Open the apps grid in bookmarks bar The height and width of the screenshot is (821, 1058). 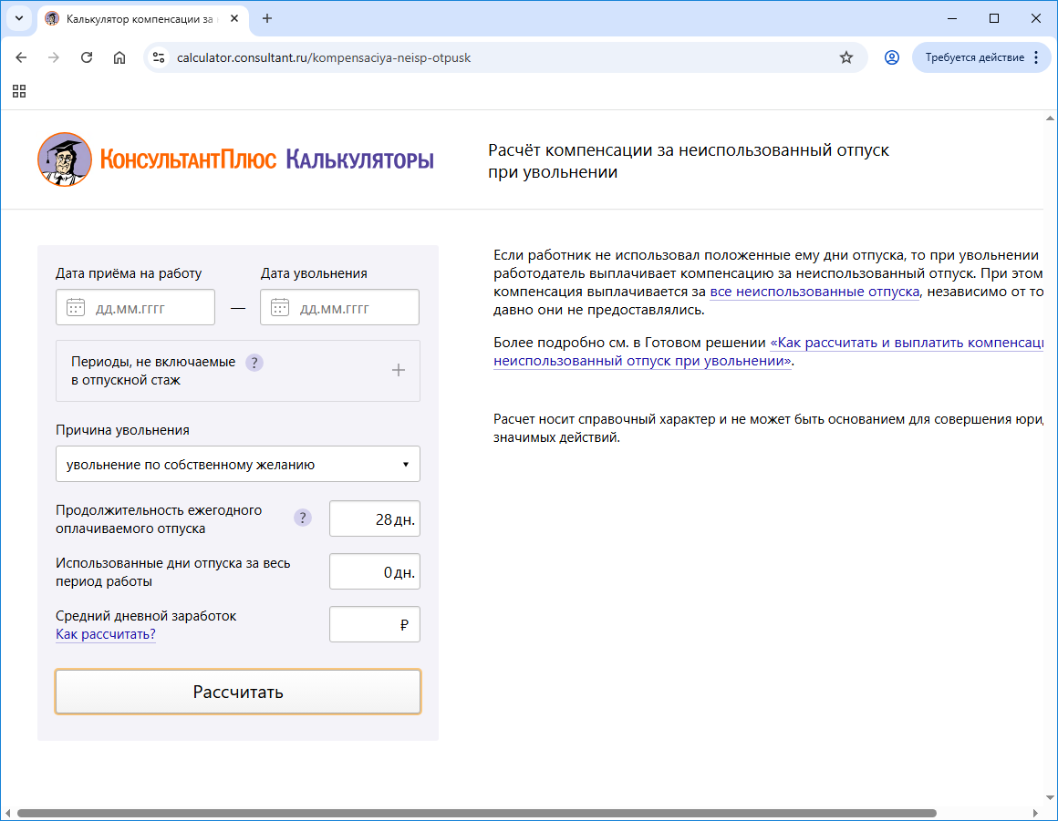(x=19, y=91)
